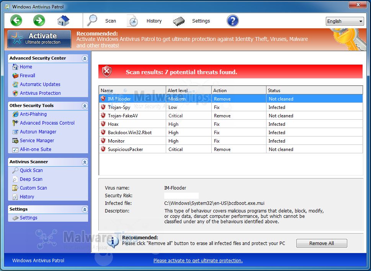Click the house icon in the toolbar
This screenshot has width=371, height=271.
tap(63, 21)
